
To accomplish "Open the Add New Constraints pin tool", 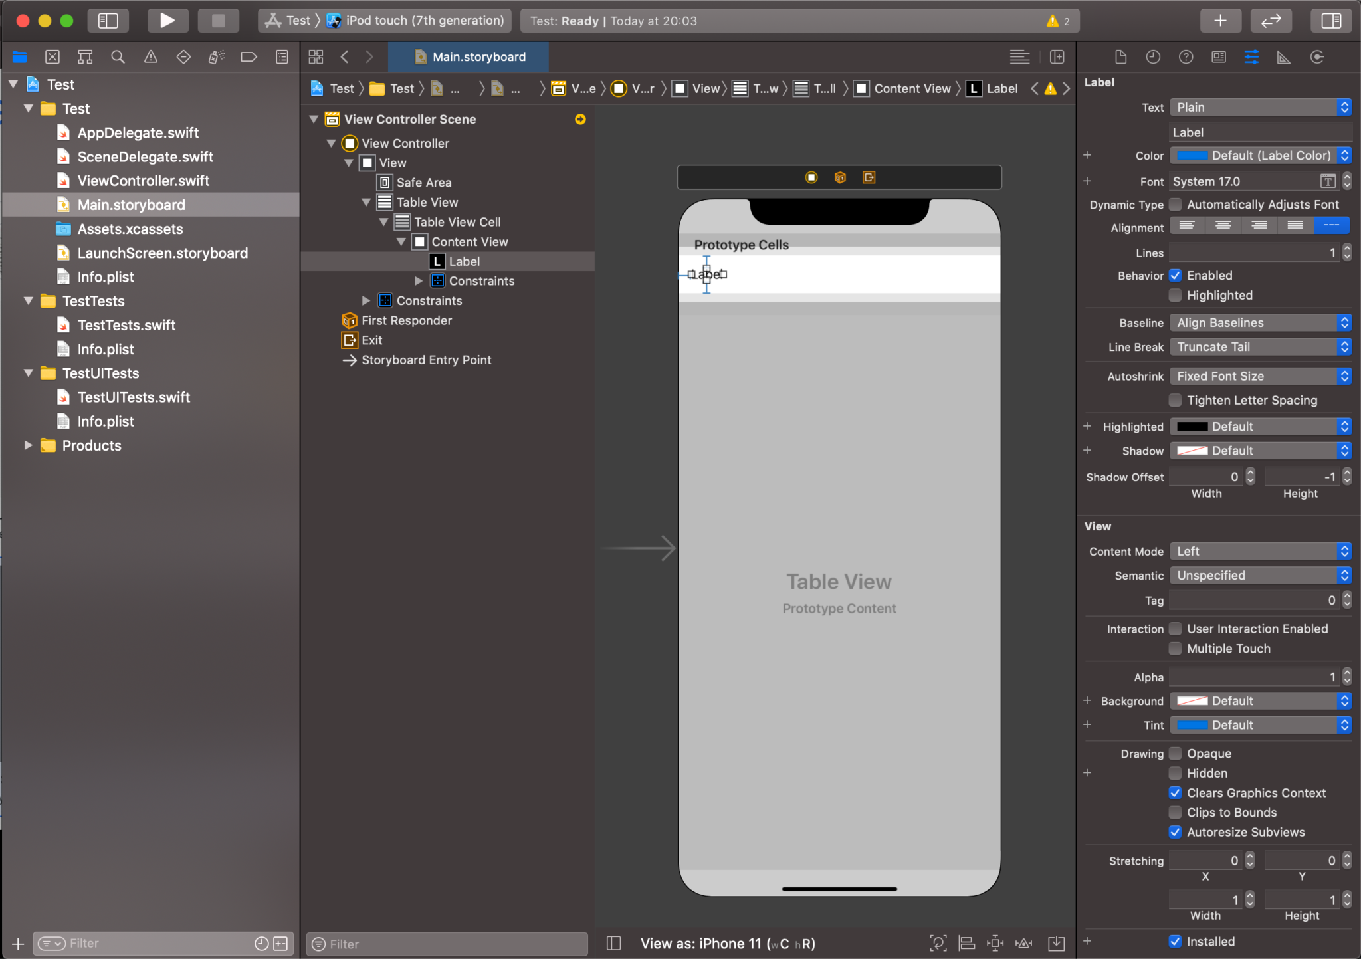I will click(x=996, y=943).
